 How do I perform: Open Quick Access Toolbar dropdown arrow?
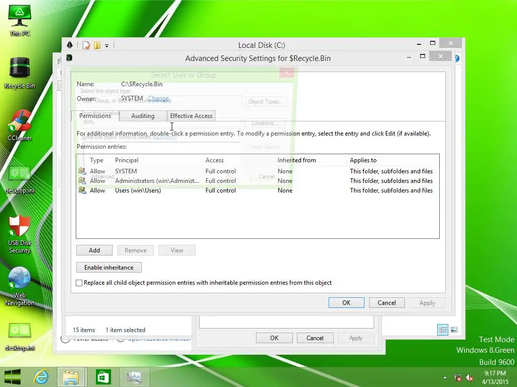click(107, 46)
